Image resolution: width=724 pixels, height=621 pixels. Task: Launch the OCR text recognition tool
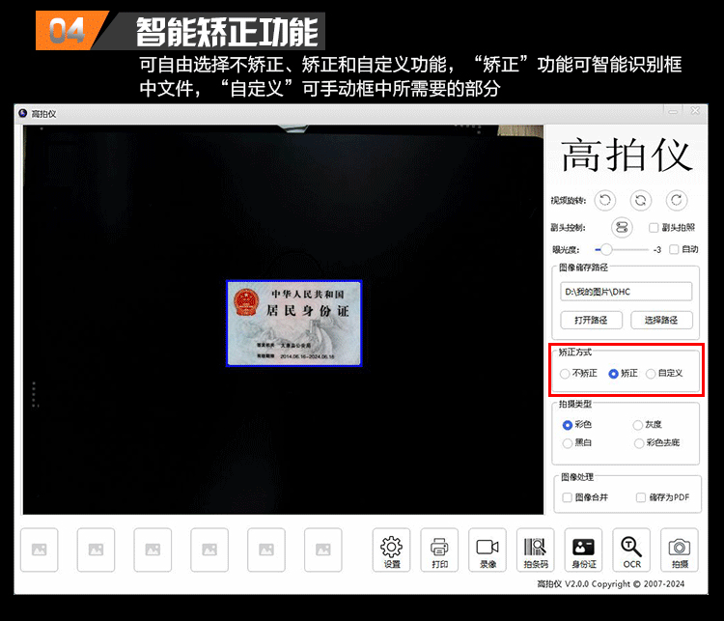point(631,550)
